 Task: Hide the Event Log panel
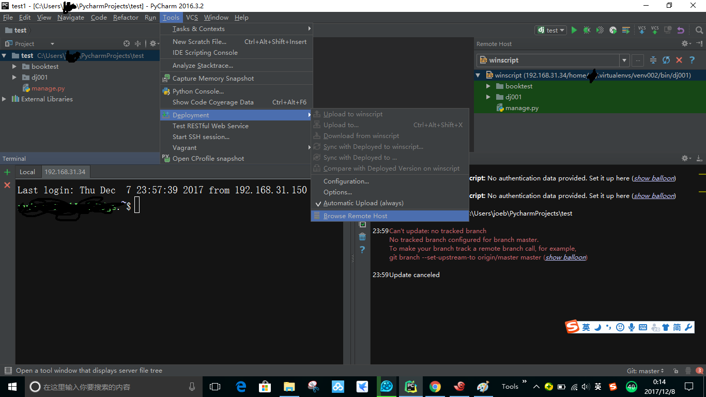pos(699,159)
